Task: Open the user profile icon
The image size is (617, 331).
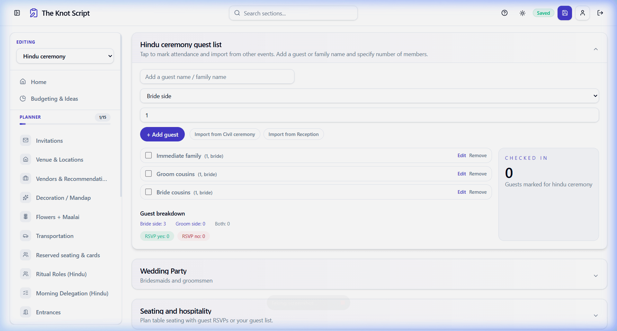Action: tap(582, 13)
